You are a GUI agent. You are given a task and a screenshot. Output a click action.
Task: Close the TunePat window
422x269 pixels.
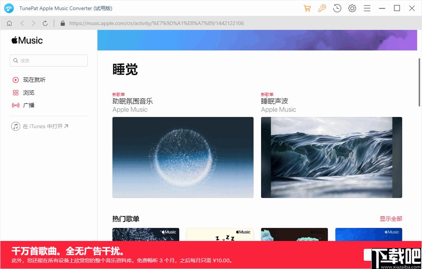tap(412, 8)
